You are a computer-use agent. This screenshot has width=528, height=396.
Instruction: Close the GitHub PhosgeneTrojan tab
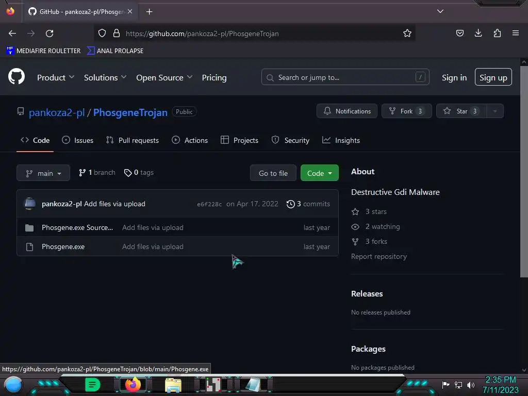[130, 11]
